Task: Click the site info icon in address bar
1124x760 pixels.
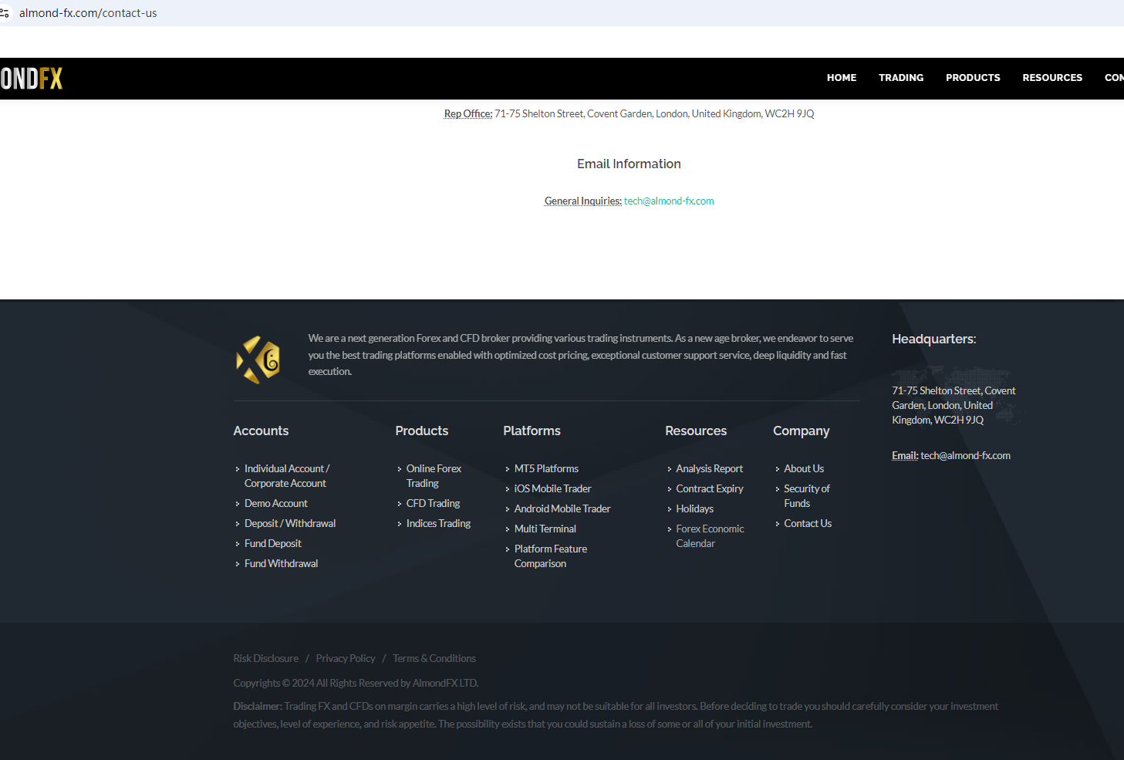Action: tap(4, 13)
